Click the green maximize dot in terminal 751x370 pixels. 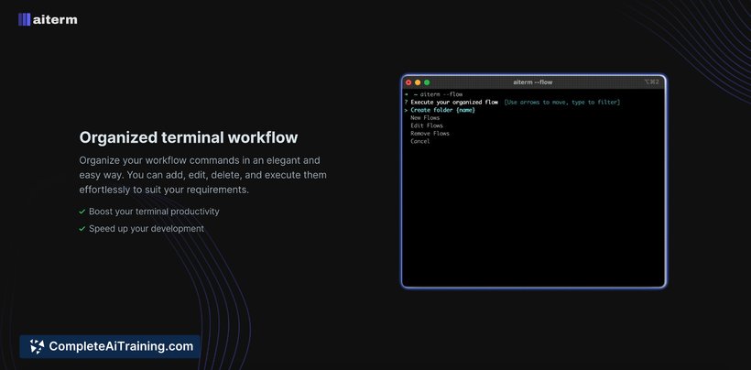[x=427, y=82]
